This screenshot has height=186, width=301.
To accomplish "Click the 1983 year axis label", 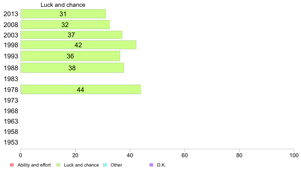I will pos(11,79).
